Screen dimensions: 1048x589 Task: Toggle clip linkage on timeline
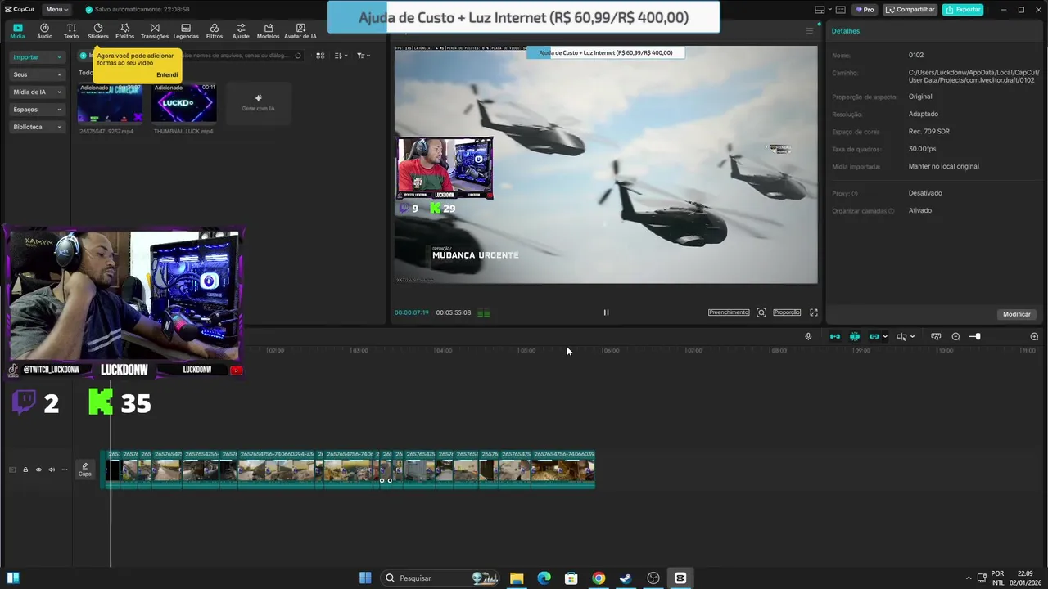pos(874,336)
